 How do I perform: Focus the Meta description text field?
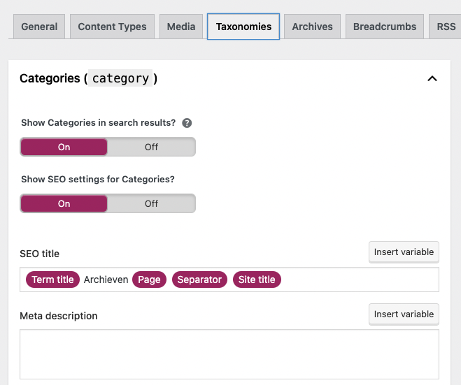pyautogui.click(x=229, y=354)
